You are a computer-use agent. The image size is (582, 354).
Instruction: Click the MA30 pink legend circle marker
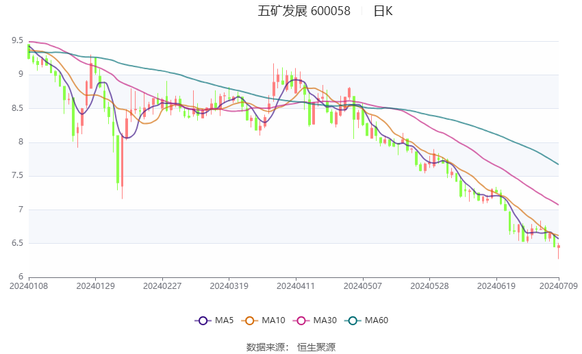click(299, 320)
